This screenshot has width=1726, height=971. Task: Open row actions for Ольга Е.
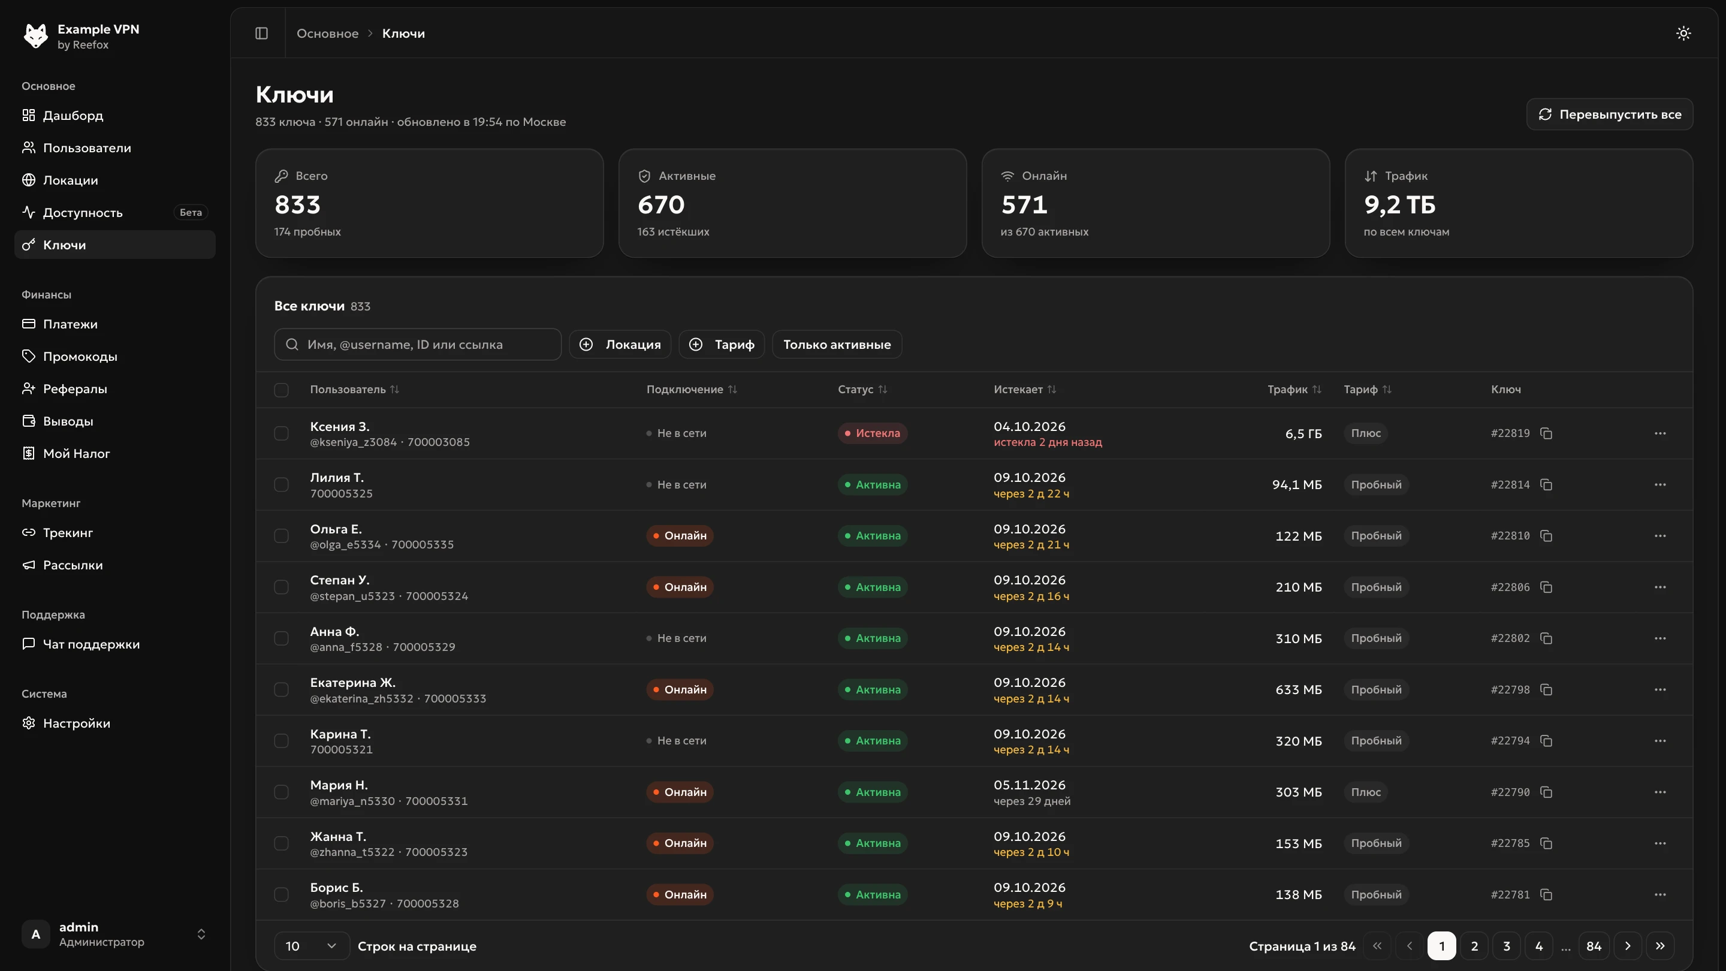1659,536
